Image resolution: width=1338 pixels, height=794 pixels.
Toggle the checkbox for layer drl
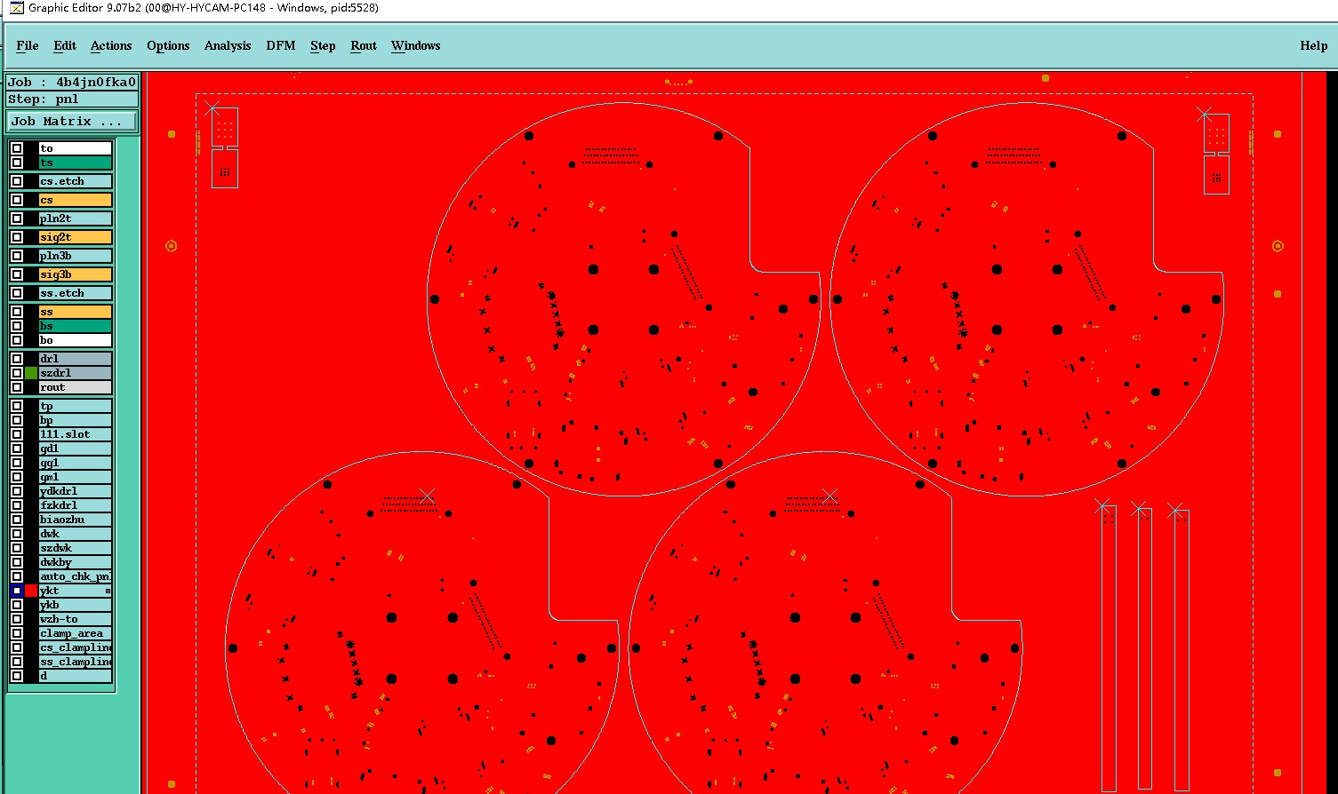pyautogui.click(x=17, y=359)
